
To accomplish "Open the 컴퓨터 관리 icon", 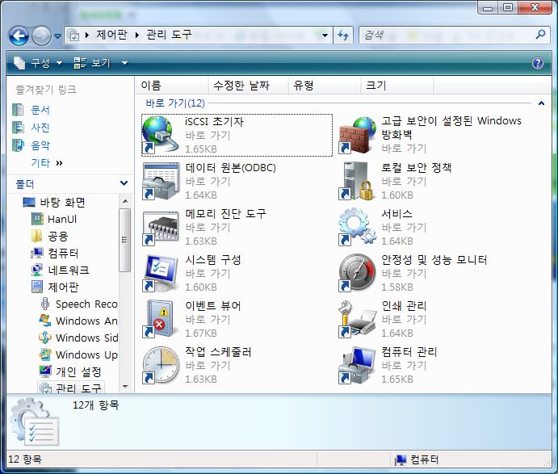I will [357, 365].
